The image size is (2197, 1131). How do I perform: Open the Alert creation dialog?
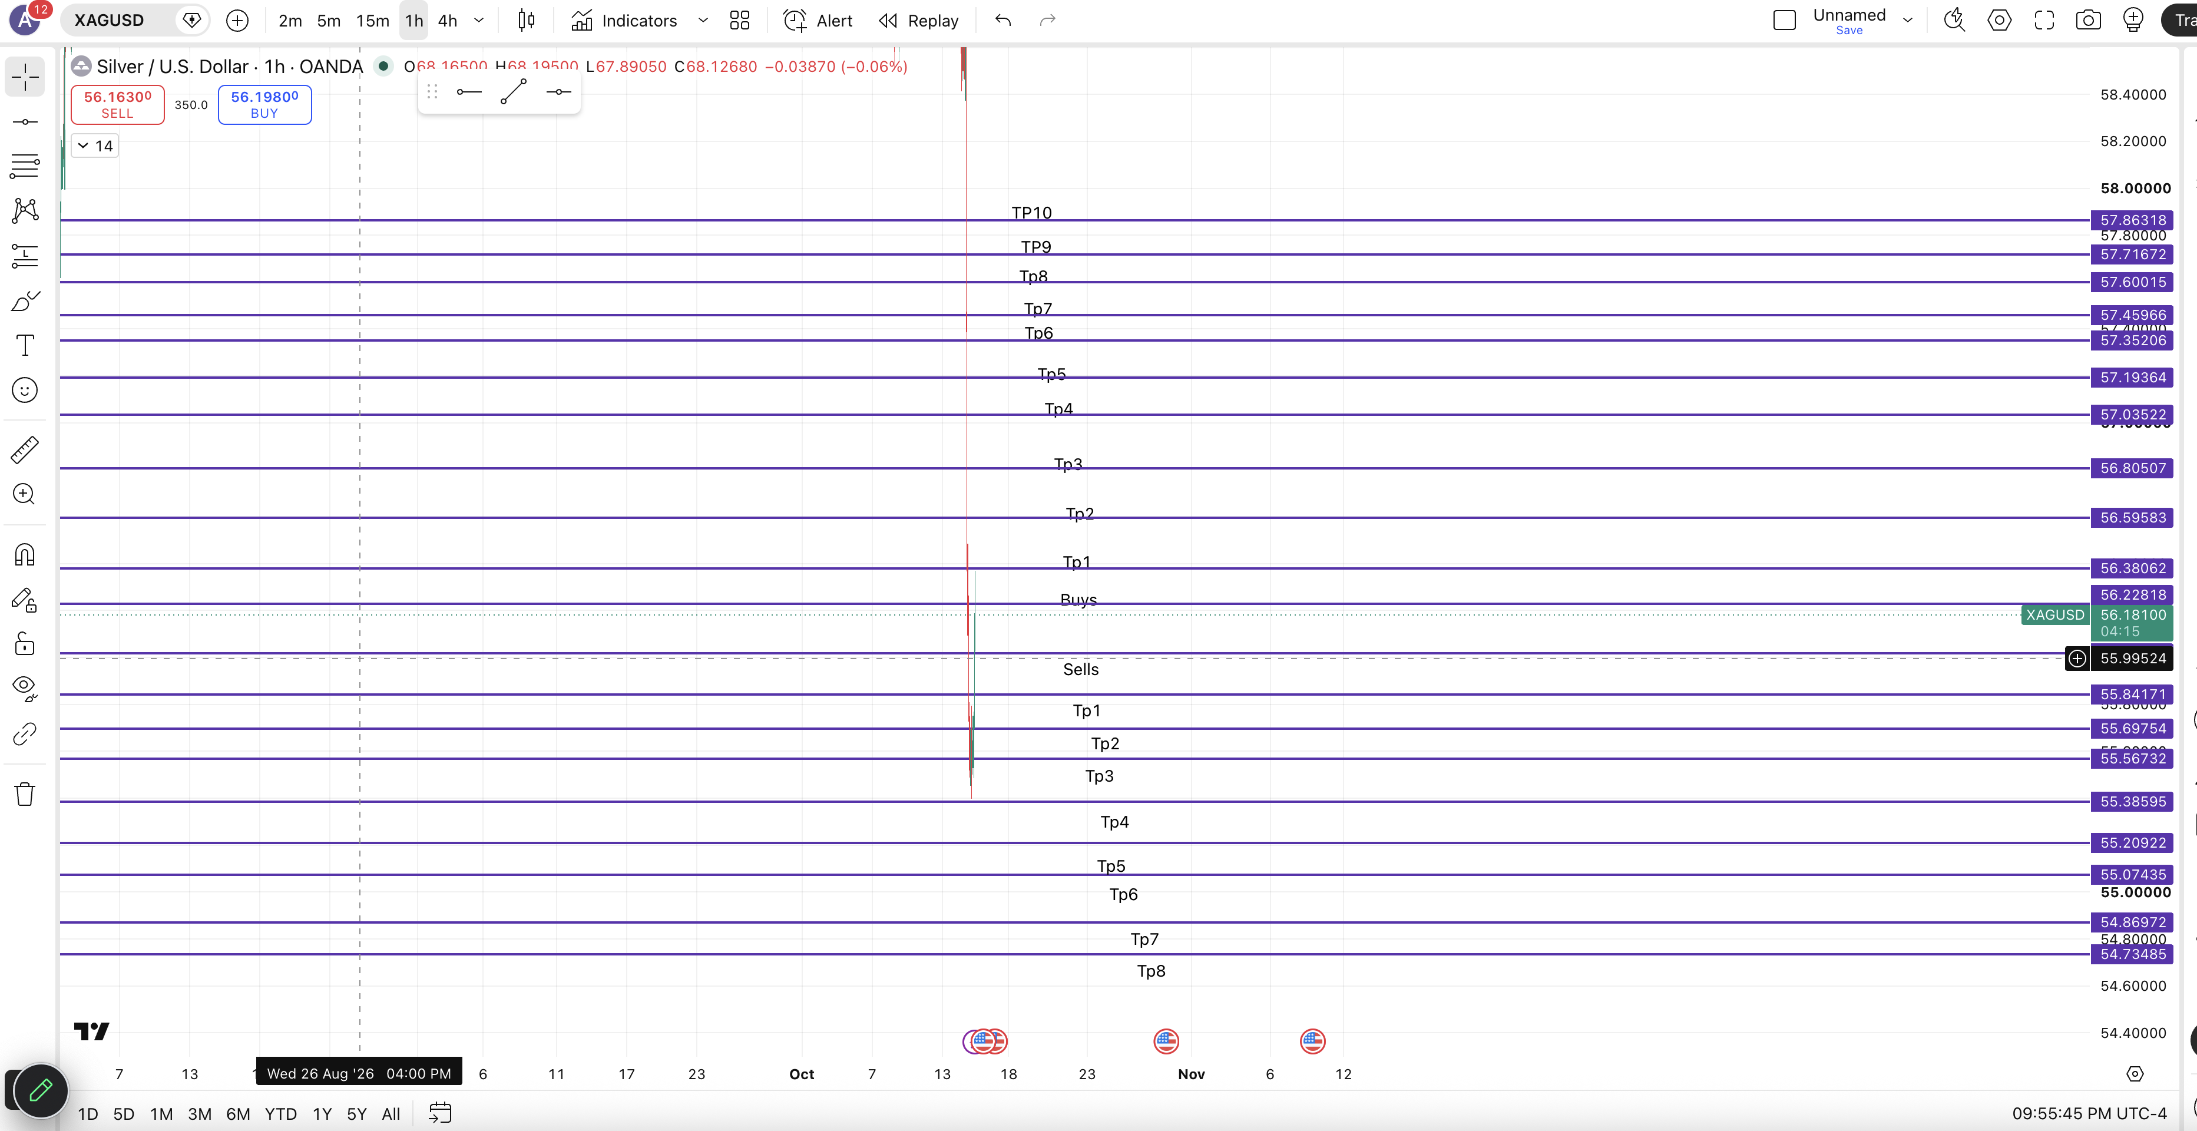click(818, 21)
